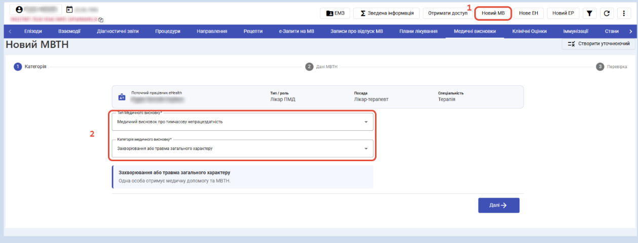The height and width of the screenshot is (243, 638).
Task: Click the refresh icon button
Action: click(x=606, y=13)
